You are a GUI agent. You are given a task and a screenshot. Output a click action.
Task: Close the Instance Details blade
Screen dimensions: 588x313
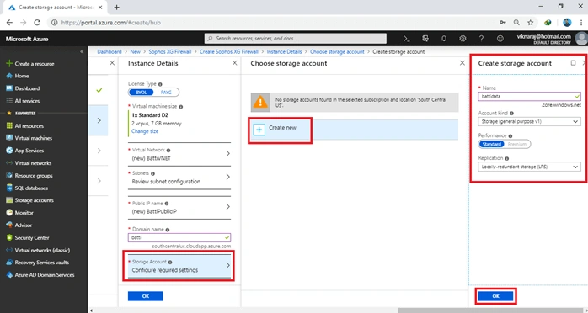pos(235,63)
